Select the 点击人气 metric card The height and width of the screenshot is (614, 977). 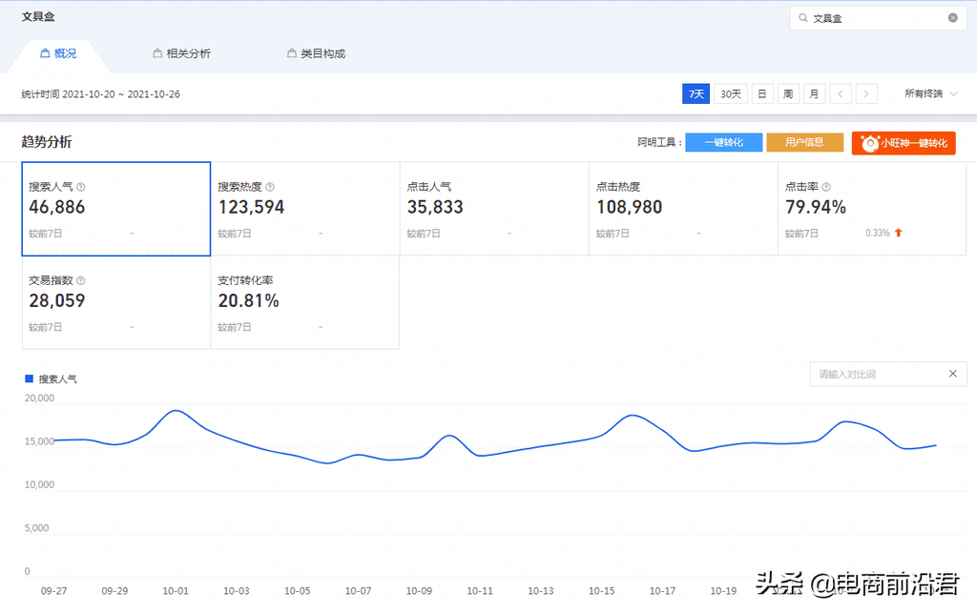(494, 209)
